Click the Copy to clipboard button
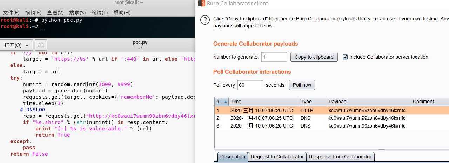The width and height of the screenshot is (449, 163). 314,57
